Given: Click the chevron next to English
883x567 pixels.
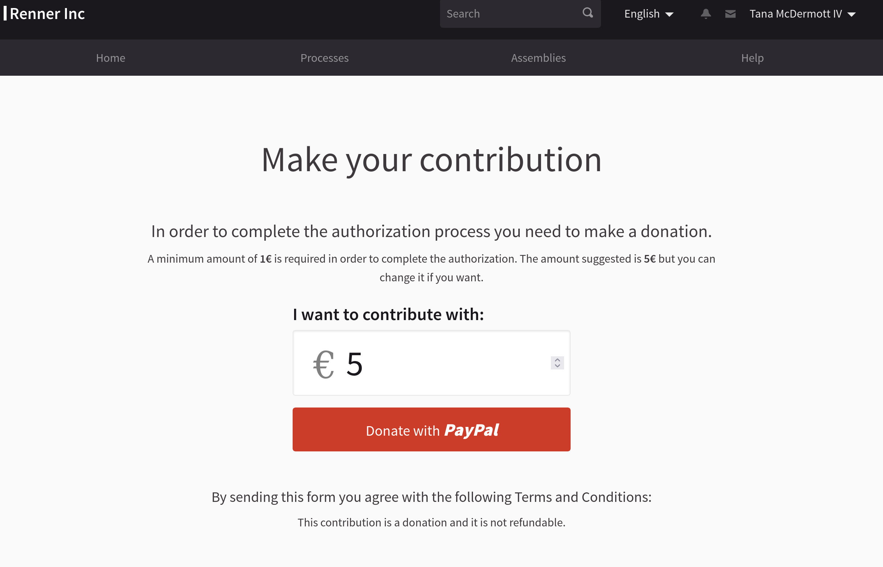Looking at the screenshot, I should click(x=670, y=14).
